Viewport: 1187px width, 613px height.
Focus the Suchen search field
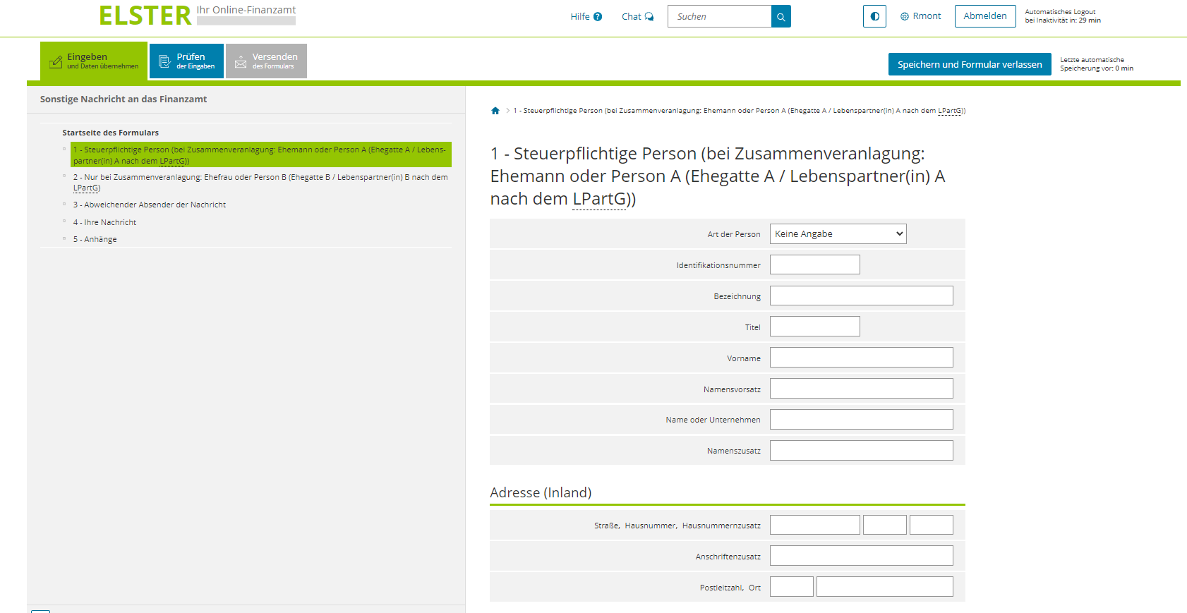pos(719,17)
